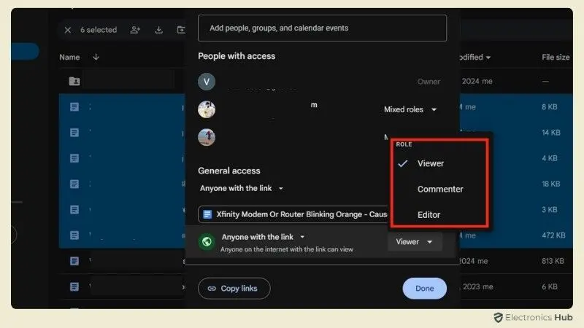Viewport: 584px width, 328px height.
Task: Open the shared folder icon row
Action: click(x=74, y=81)
